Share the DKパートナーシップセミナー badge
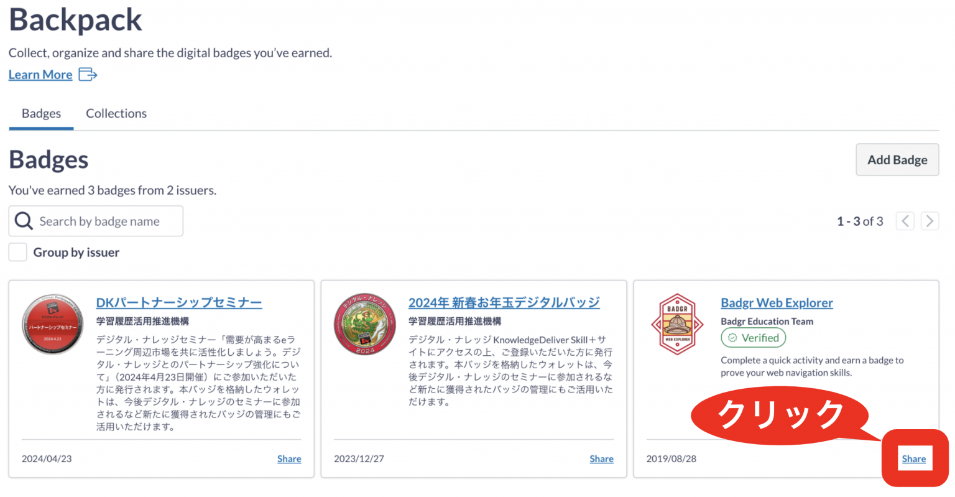 pos(289,458)
